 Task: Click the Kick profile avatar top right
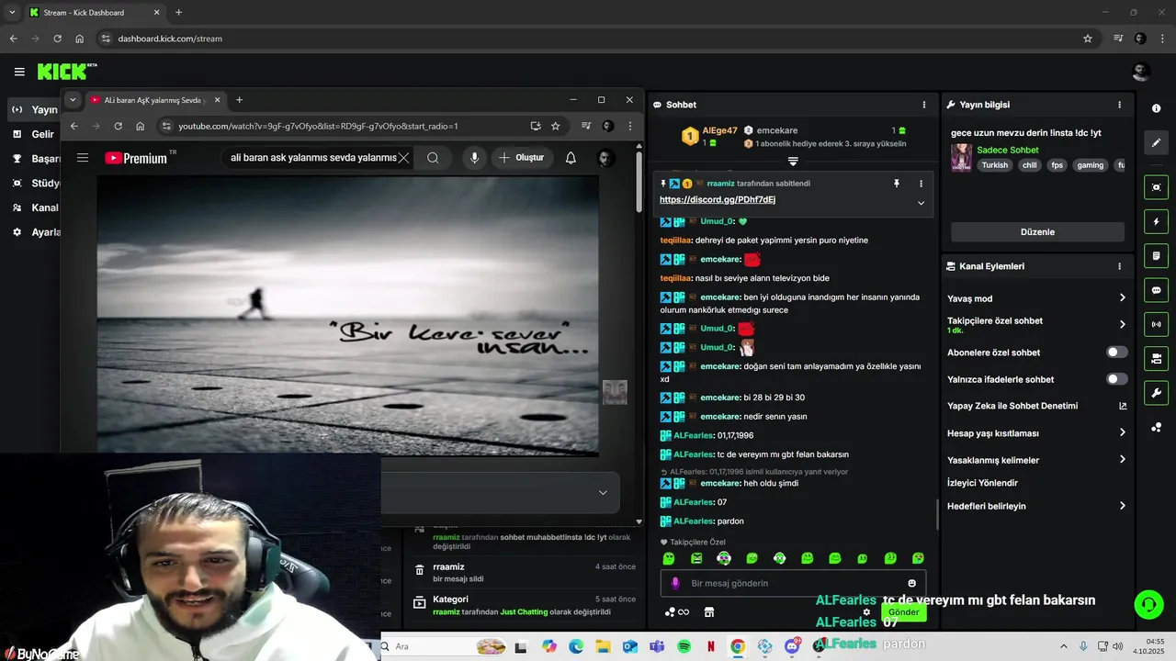1141,72
